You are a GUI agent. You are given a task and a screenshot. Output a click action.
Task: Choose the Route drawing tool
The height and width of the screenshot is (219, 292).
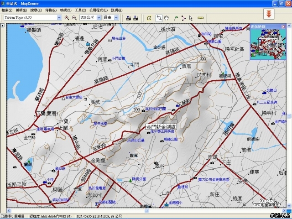pyautogui.click(x=183, y=18)
